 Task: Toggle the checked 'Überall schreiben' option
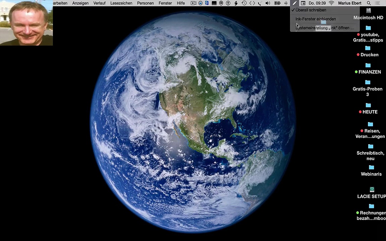pyautogui.click(x=325, y=10)
